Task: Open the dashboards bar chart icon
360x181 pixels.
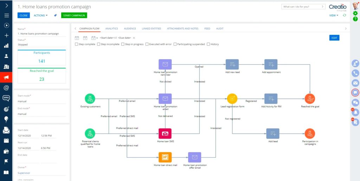Action: [x=6, y=46]
